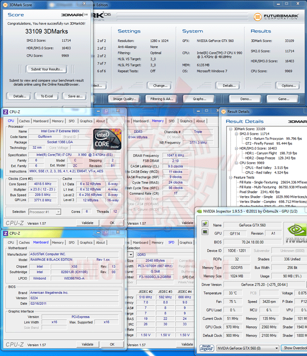Click the SPD part number F3-16000CL9-2GBRM

click(155, 277)
